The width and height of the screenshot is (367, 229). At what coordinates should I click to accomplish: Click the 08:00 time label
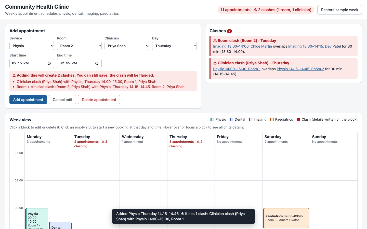pyautogui.click(x=19, y=180)
